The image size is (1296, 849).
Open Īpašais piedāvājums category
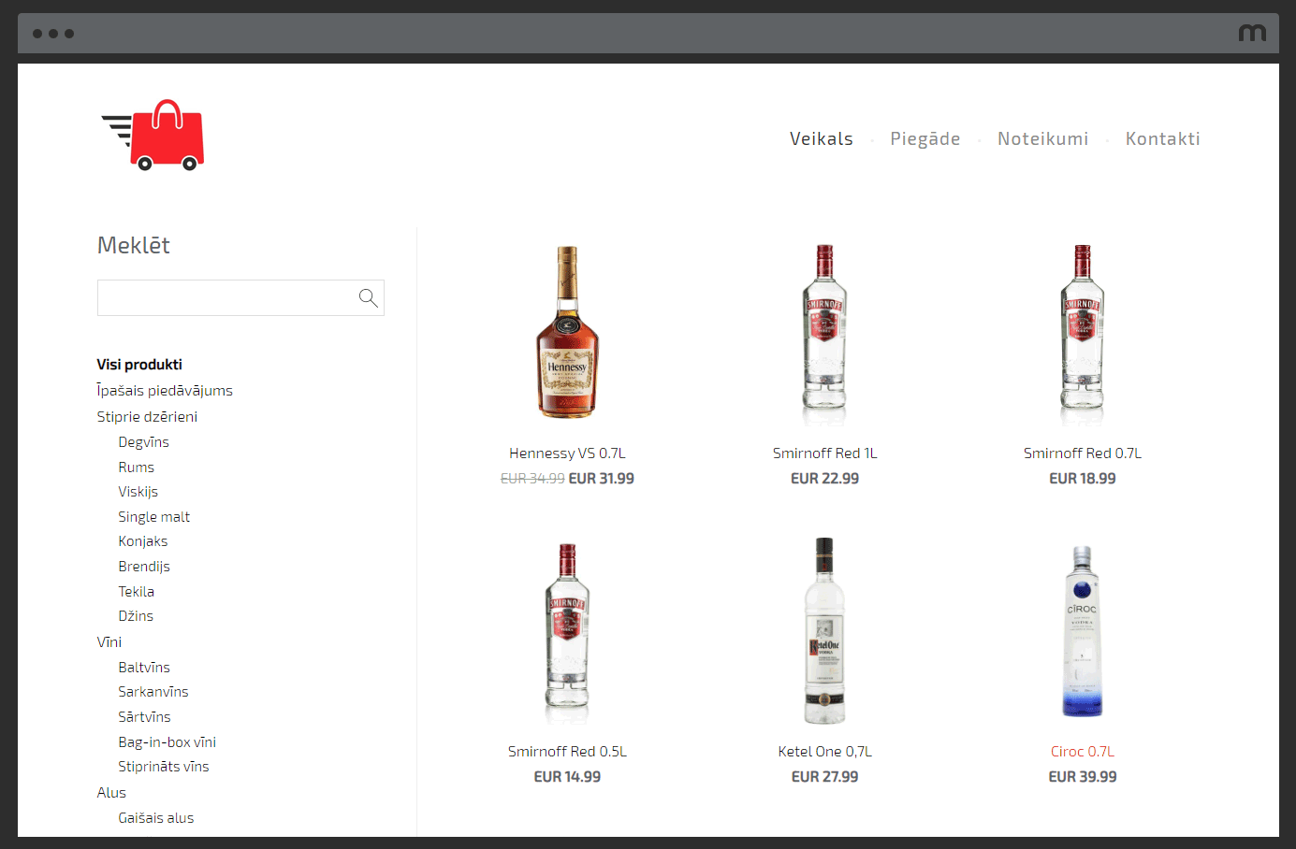click(x=165, y=391)
